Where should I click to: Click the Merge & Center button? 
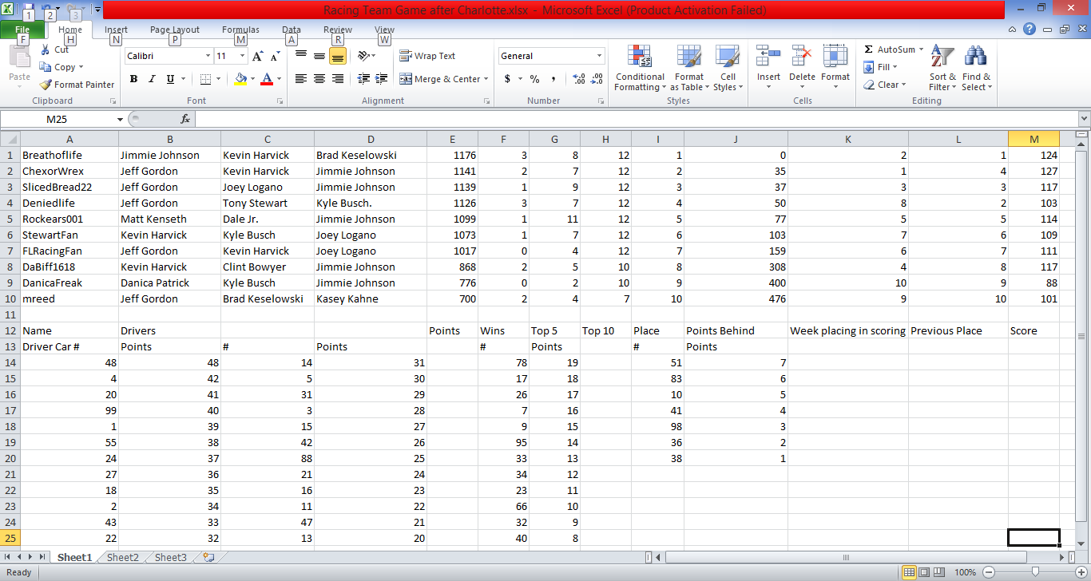[440, 79]
